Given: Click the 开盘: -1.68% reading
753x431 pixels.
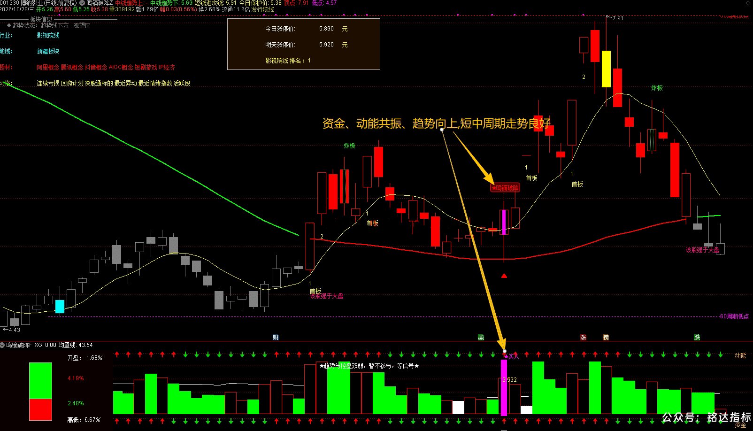Looking at the screenshot, I should 85,358.
